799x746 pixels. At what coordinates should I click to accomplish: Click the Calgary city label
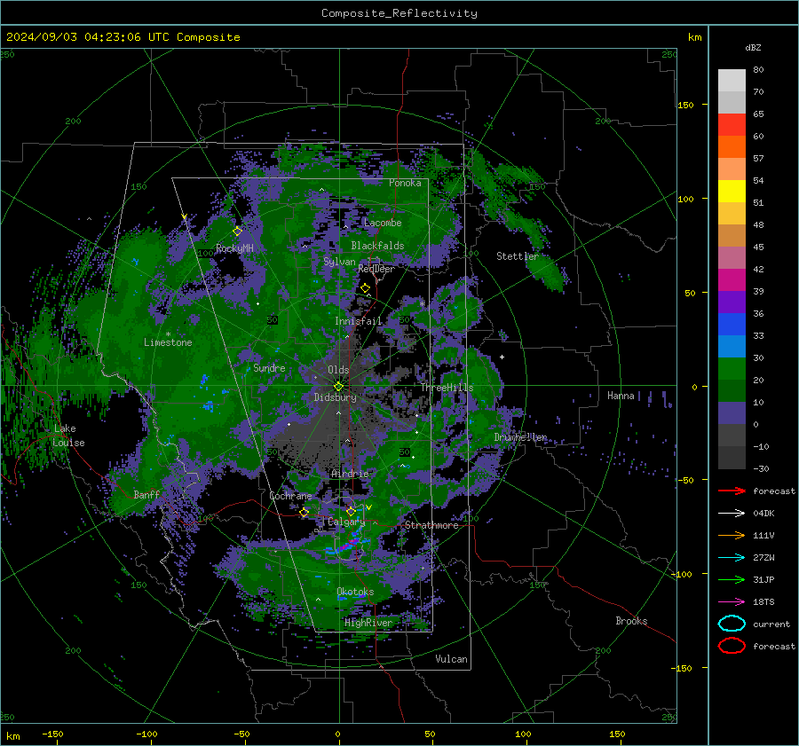(346, 522)
